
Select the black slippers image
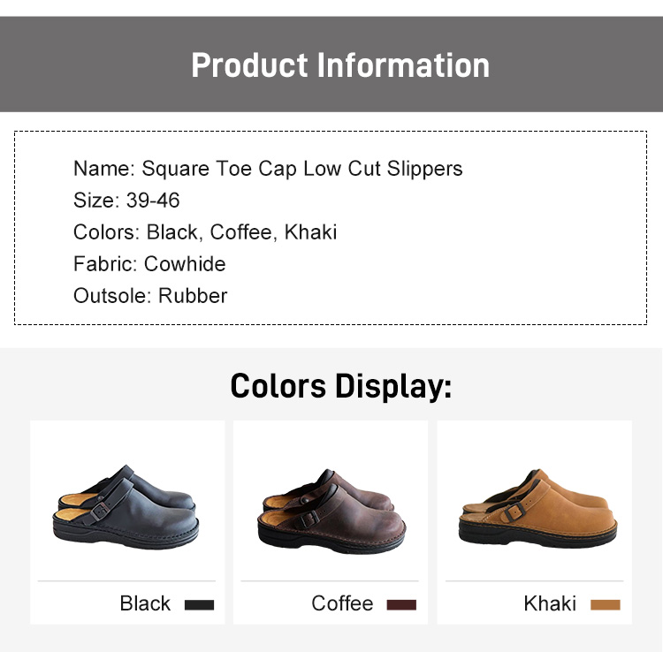coord(126,507)
